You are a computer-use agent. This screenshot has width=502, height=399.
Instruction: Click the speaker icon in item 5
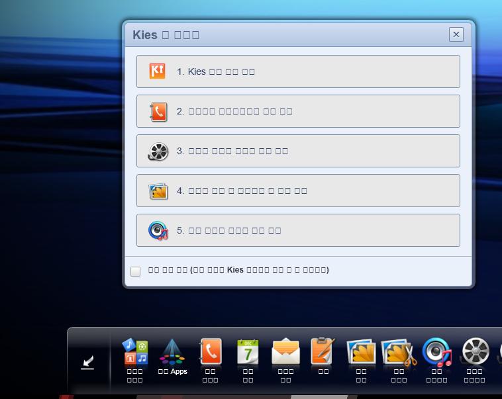pyautogui.click(x=158, y=230)
